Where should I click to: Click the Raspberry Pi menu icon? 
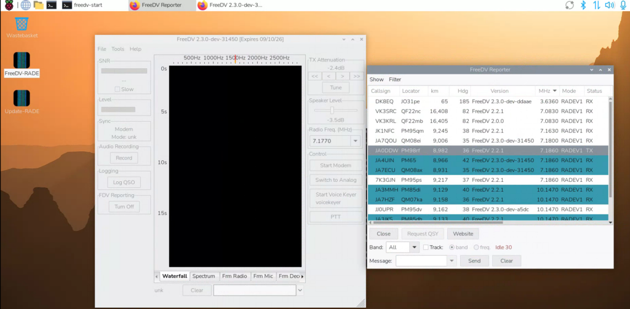click(7, 6)
